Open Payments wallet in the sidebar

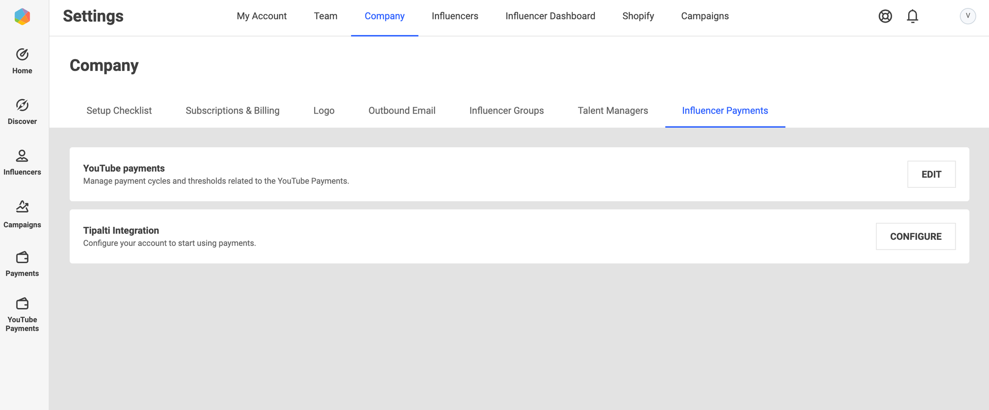(22, 264)
